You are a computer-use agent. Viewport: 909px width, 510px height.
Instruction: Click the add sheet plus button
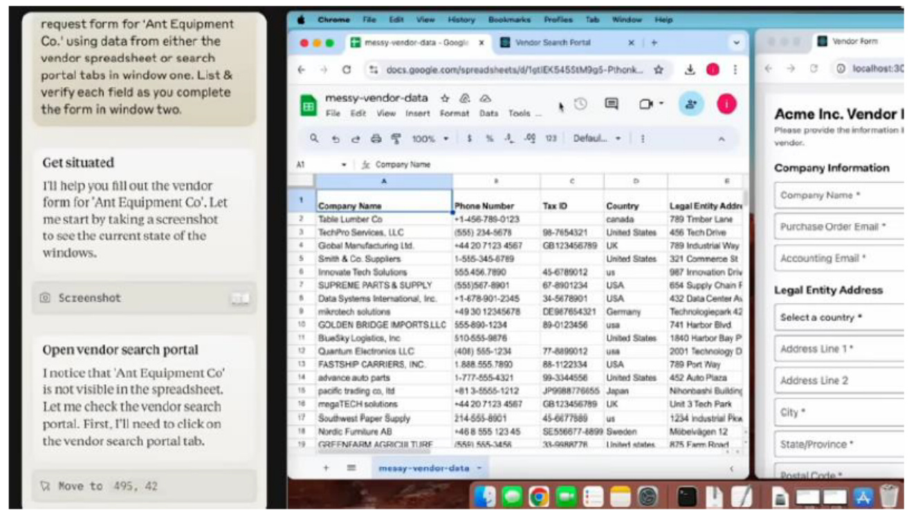point(327,468)
